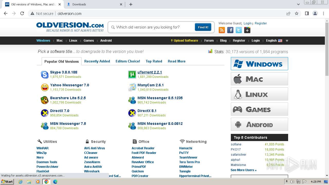Click the uTorrent 2.2.1 green icon

tap(132, 75)
